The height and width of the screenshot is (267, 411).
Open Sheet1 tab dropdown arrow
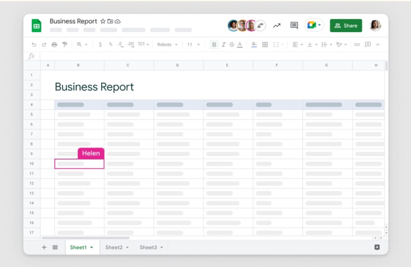coord(92,247)
